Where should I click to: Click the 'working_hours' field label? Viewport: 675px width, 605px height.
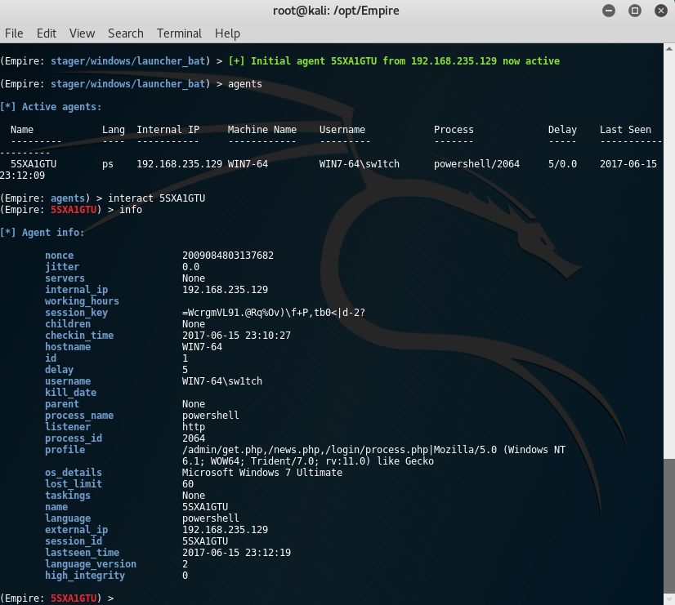coord(82,301)
